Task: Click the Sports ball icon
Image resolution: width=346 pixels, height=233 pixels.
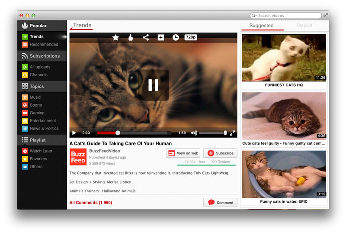Action: pos(25,105)
